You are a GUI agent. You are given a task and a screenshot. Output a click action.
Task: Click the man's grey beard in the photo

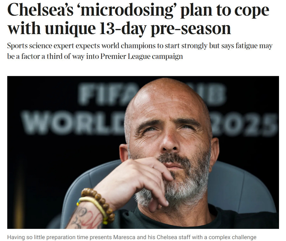point(175,186)
